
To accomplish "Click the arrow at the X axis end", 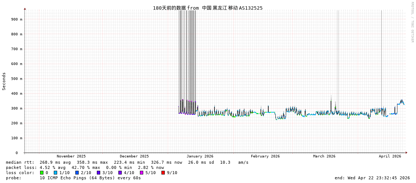I will (406, 153).
